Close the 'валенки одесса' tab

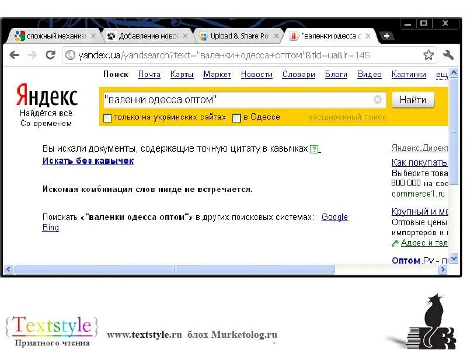coord(368,36)
